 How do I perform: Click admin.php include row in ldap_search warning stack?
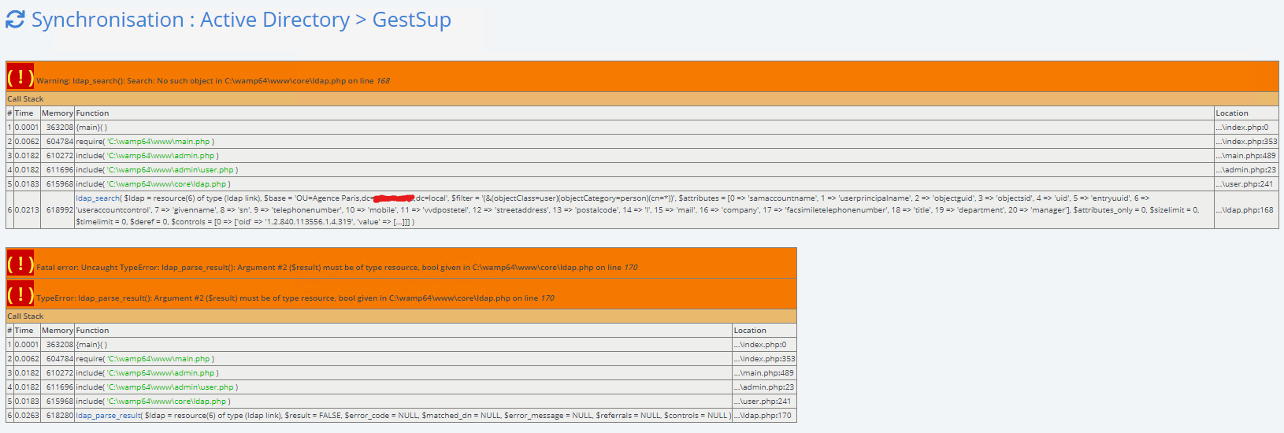[642, 156]
